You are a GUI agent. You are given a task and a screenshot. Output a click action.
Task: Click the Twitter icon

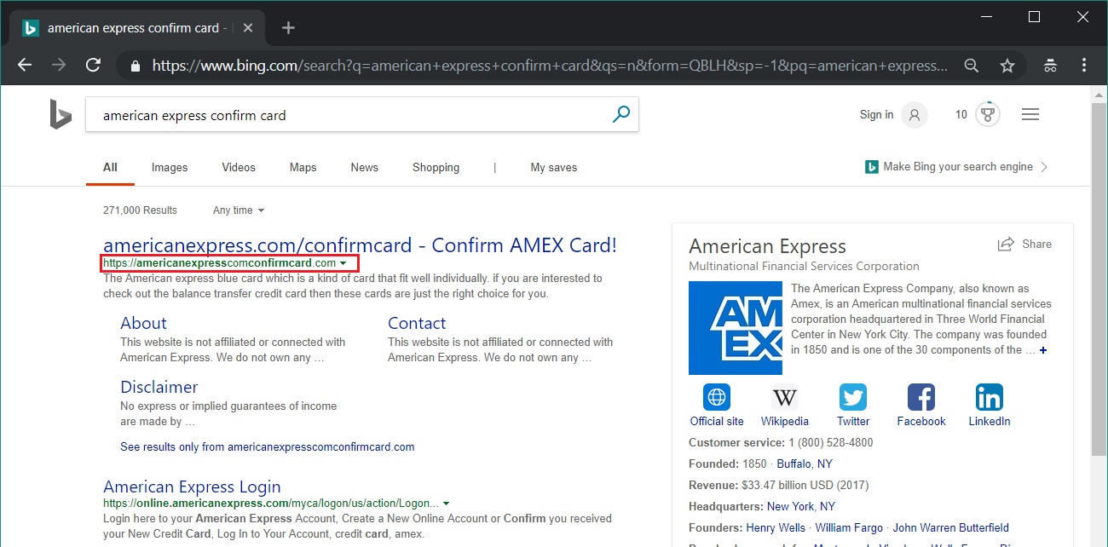click(853, 397)
